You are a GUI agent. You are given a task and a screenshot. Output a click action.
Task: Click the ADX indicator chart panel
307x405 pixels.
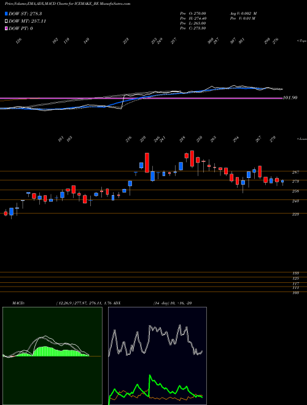pos(157,356)
